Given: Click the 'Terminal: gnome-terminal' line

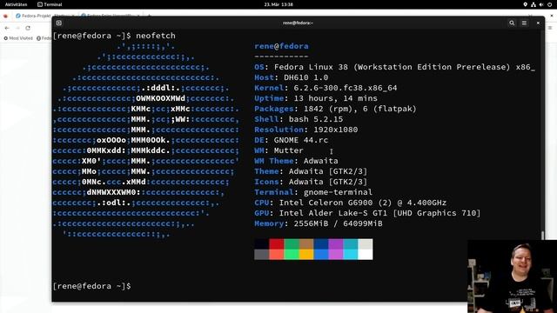Looking at the screenshot, I should point(313,192).
